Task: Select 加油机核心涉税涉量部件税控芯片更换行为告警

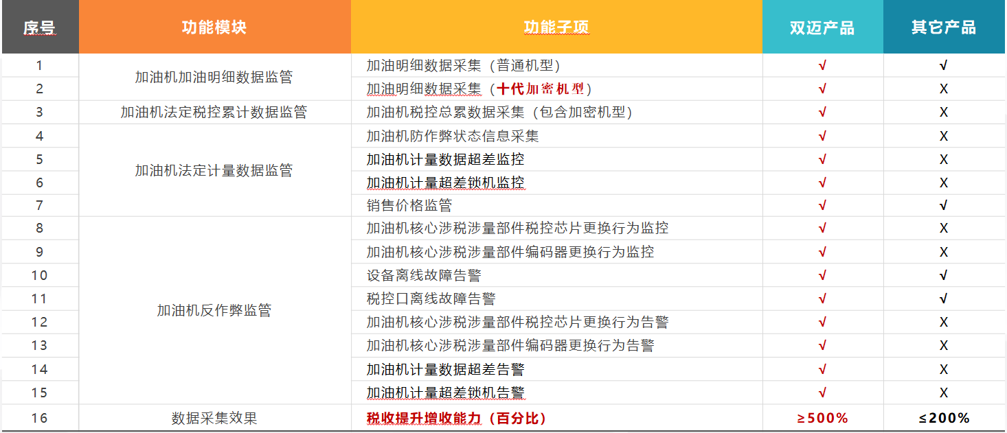Action: [517, 322]
